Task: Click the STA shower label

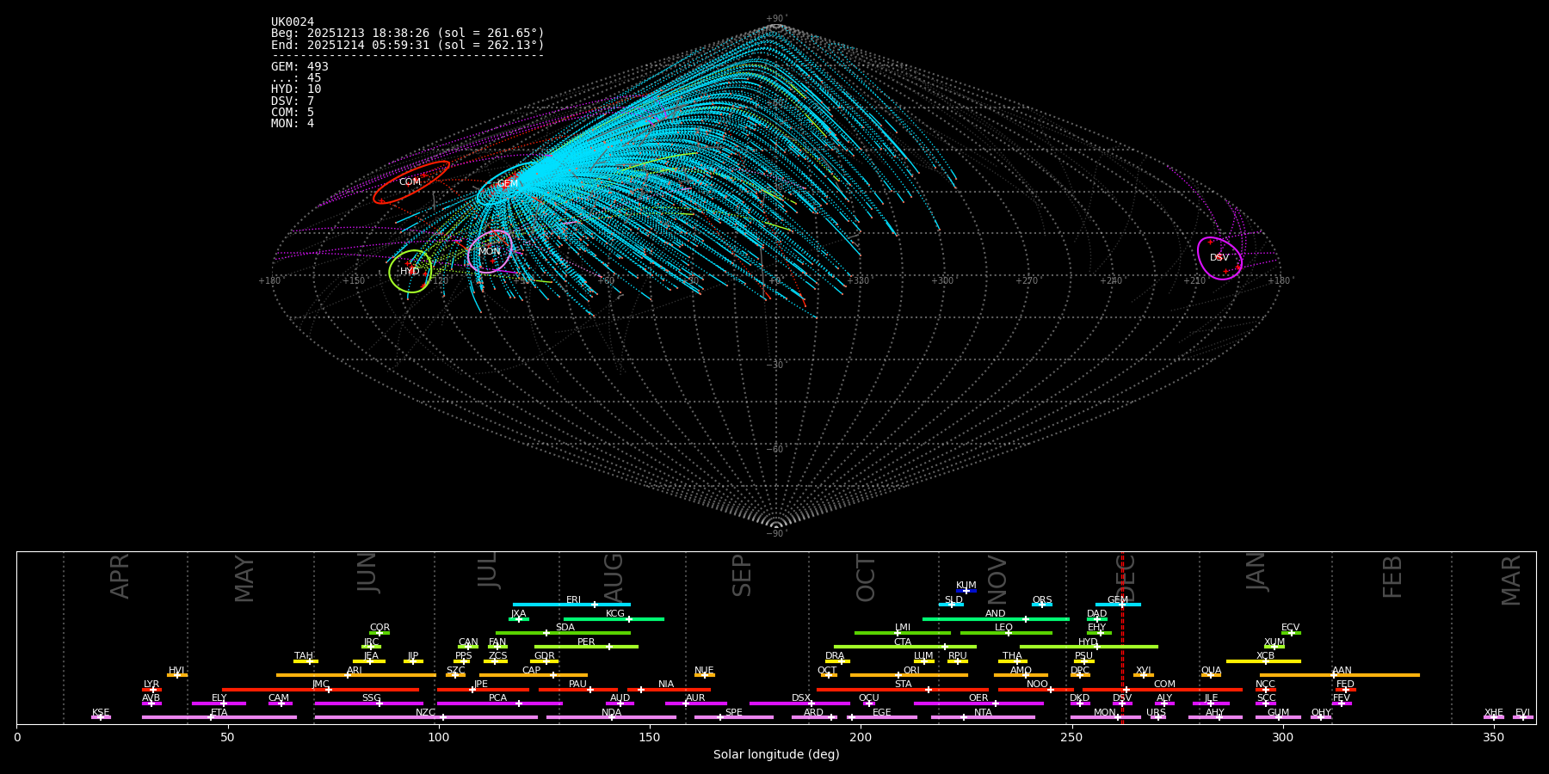Action: pos(903,685)
